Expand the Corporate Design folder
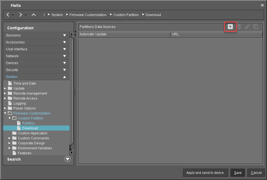 click(x=10, y=143)
